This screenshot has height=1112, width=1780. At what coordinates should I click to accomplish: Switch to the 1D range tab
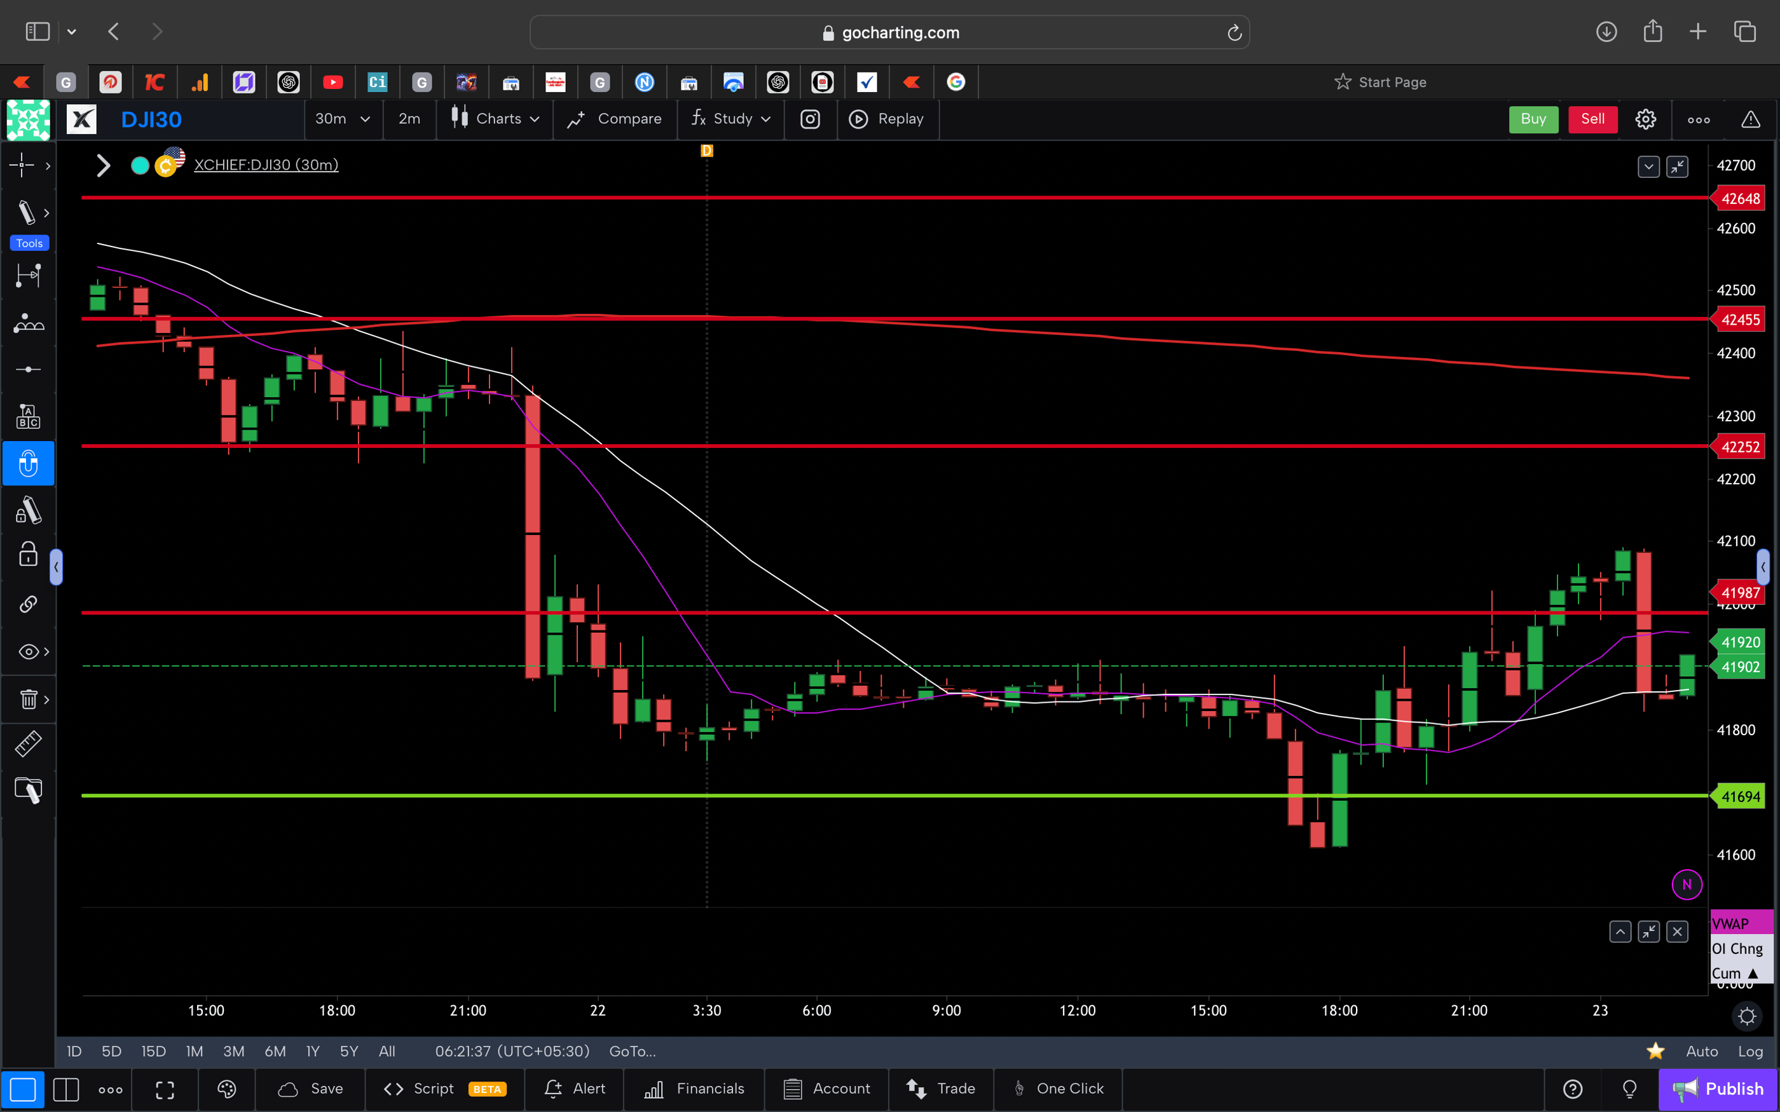[74, 1051]
